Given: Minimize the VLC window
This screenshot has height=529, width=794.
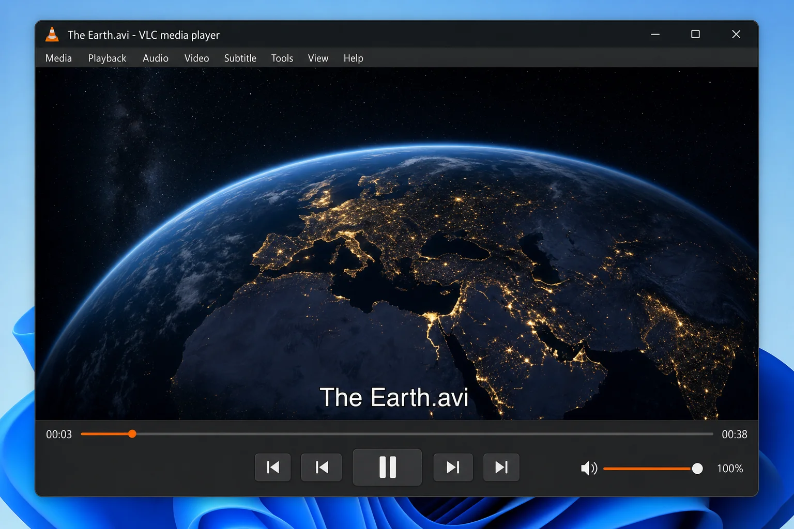Looking at the screenshot, I should point(655,34).
